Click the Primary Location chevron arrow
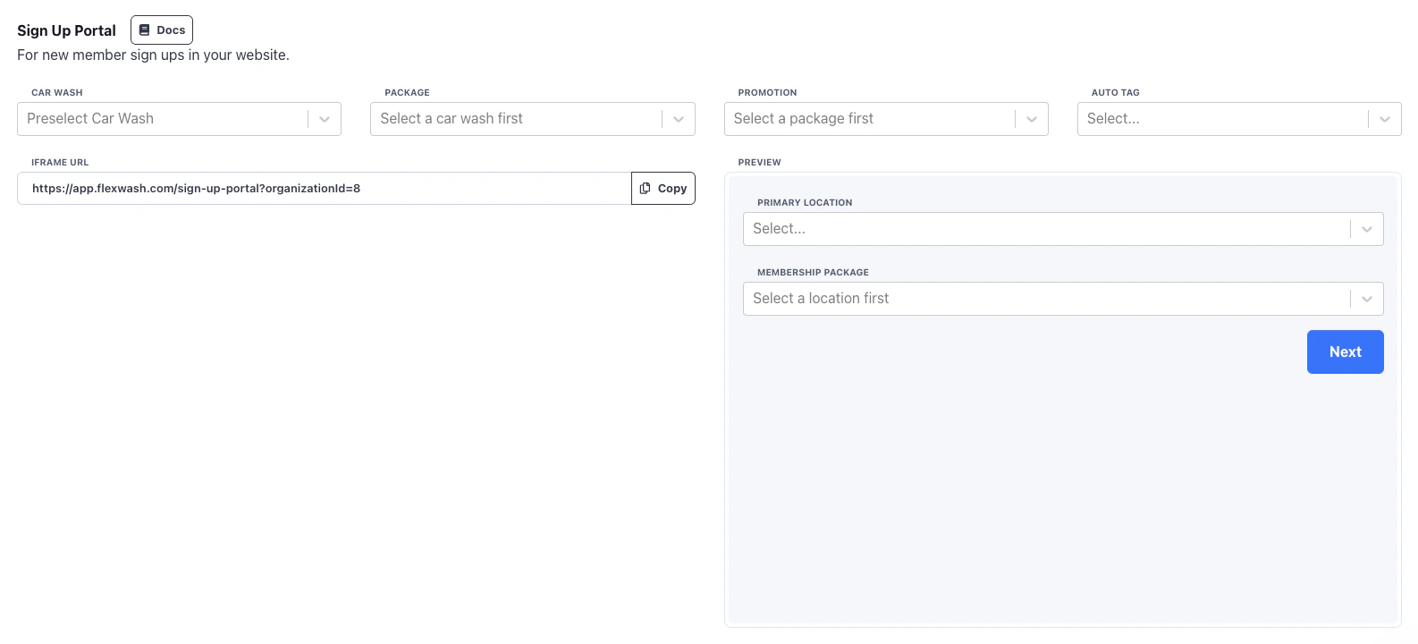The height and width of the screenshot is (644, 1418). click(1367, 229)
